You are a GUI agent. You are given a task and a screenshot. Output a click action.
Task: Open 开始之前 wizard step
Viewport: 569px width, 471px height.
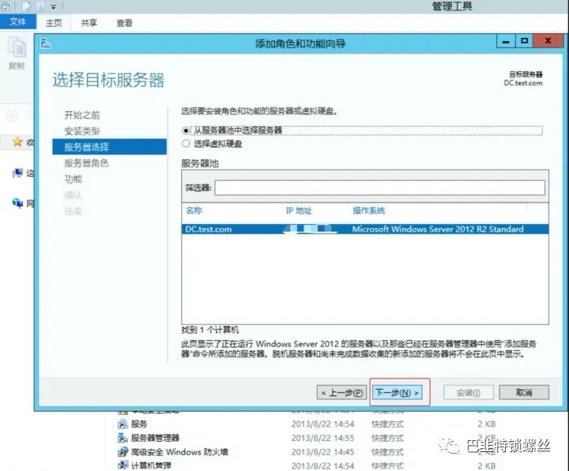[82, 115]
